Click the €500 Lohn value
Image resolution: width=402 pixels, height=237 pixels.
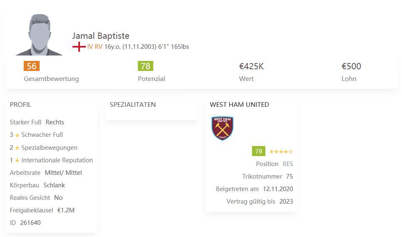[x=351, y=66]
